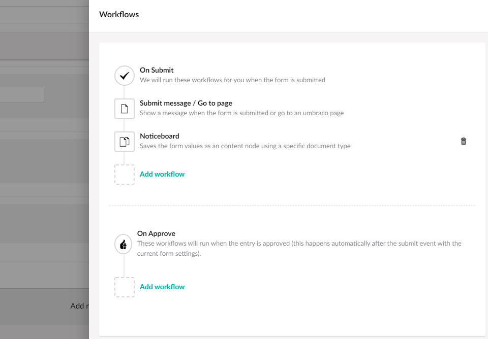Click the Noticeboard stacked-pages icon
Screen dimensions: 488x339
[124, 142]
